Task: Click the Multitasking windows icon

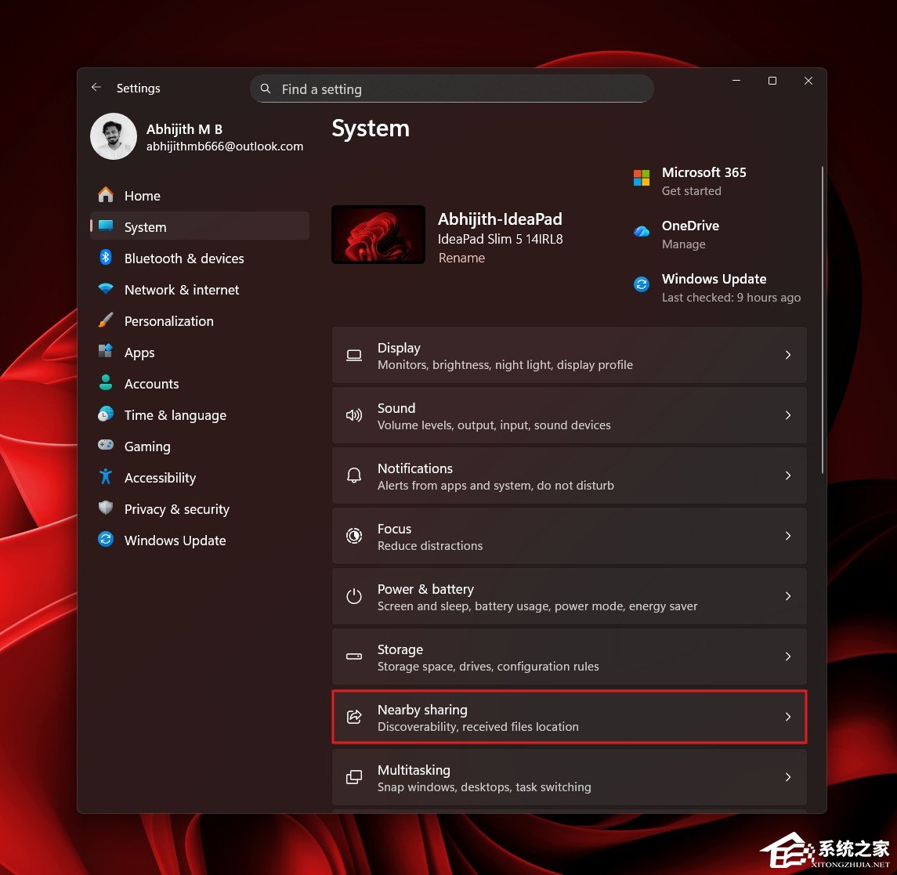Action: pos(354,777)
